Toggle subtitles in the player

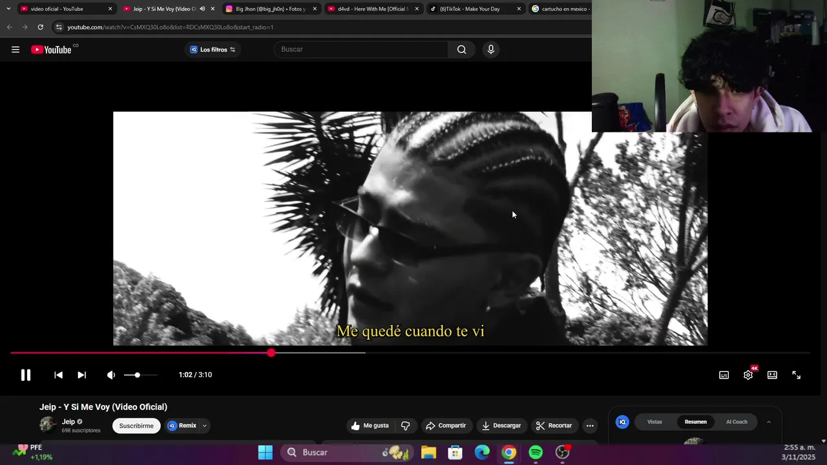click(724, 375)
